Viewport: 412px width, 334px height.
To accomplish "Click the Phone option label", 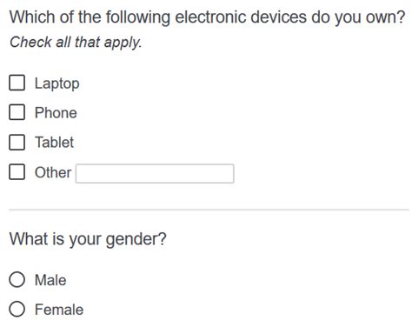I will pos(56,112).
